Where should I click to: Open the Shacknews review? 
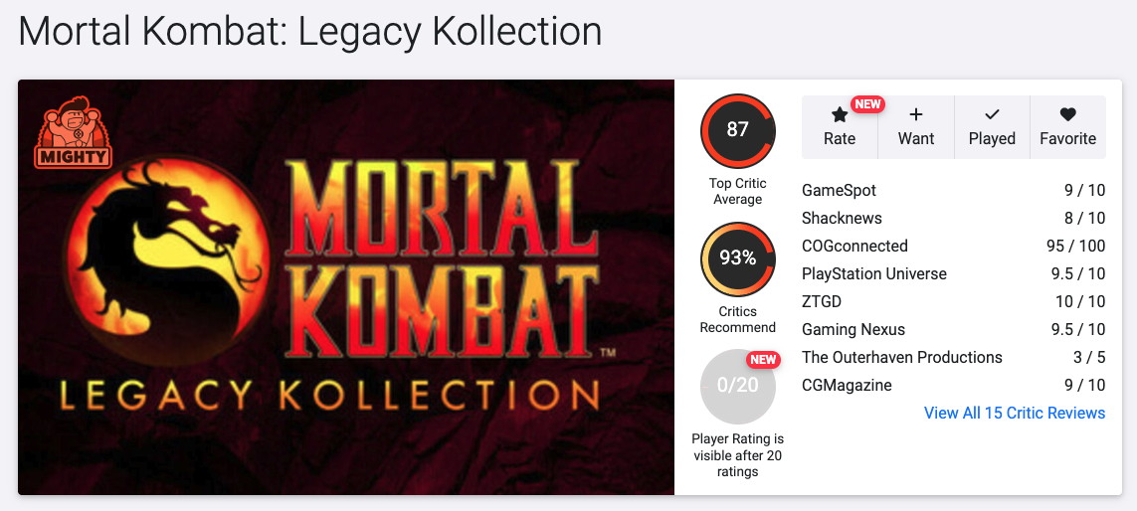point(842,218)
